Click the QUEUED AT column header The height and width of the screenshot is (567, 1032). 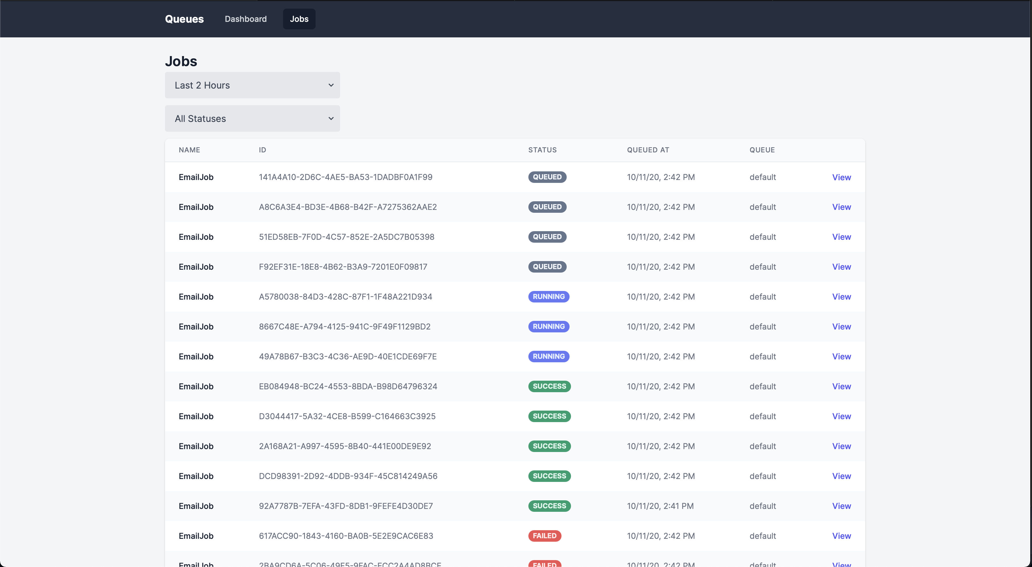648,150
